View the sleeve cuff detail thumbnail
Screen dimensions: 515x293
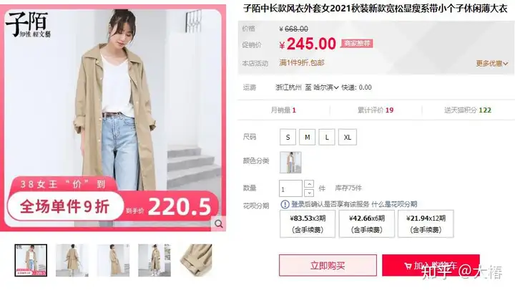point(196,260)
